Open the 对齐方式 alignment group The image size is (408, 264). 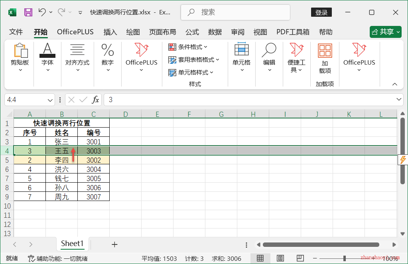pyautogui.click(x=77, y=57)
